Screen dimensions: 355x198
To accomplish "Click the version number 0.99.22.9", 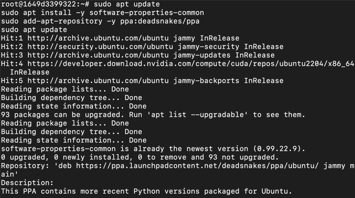I will [x=277, y=149].
